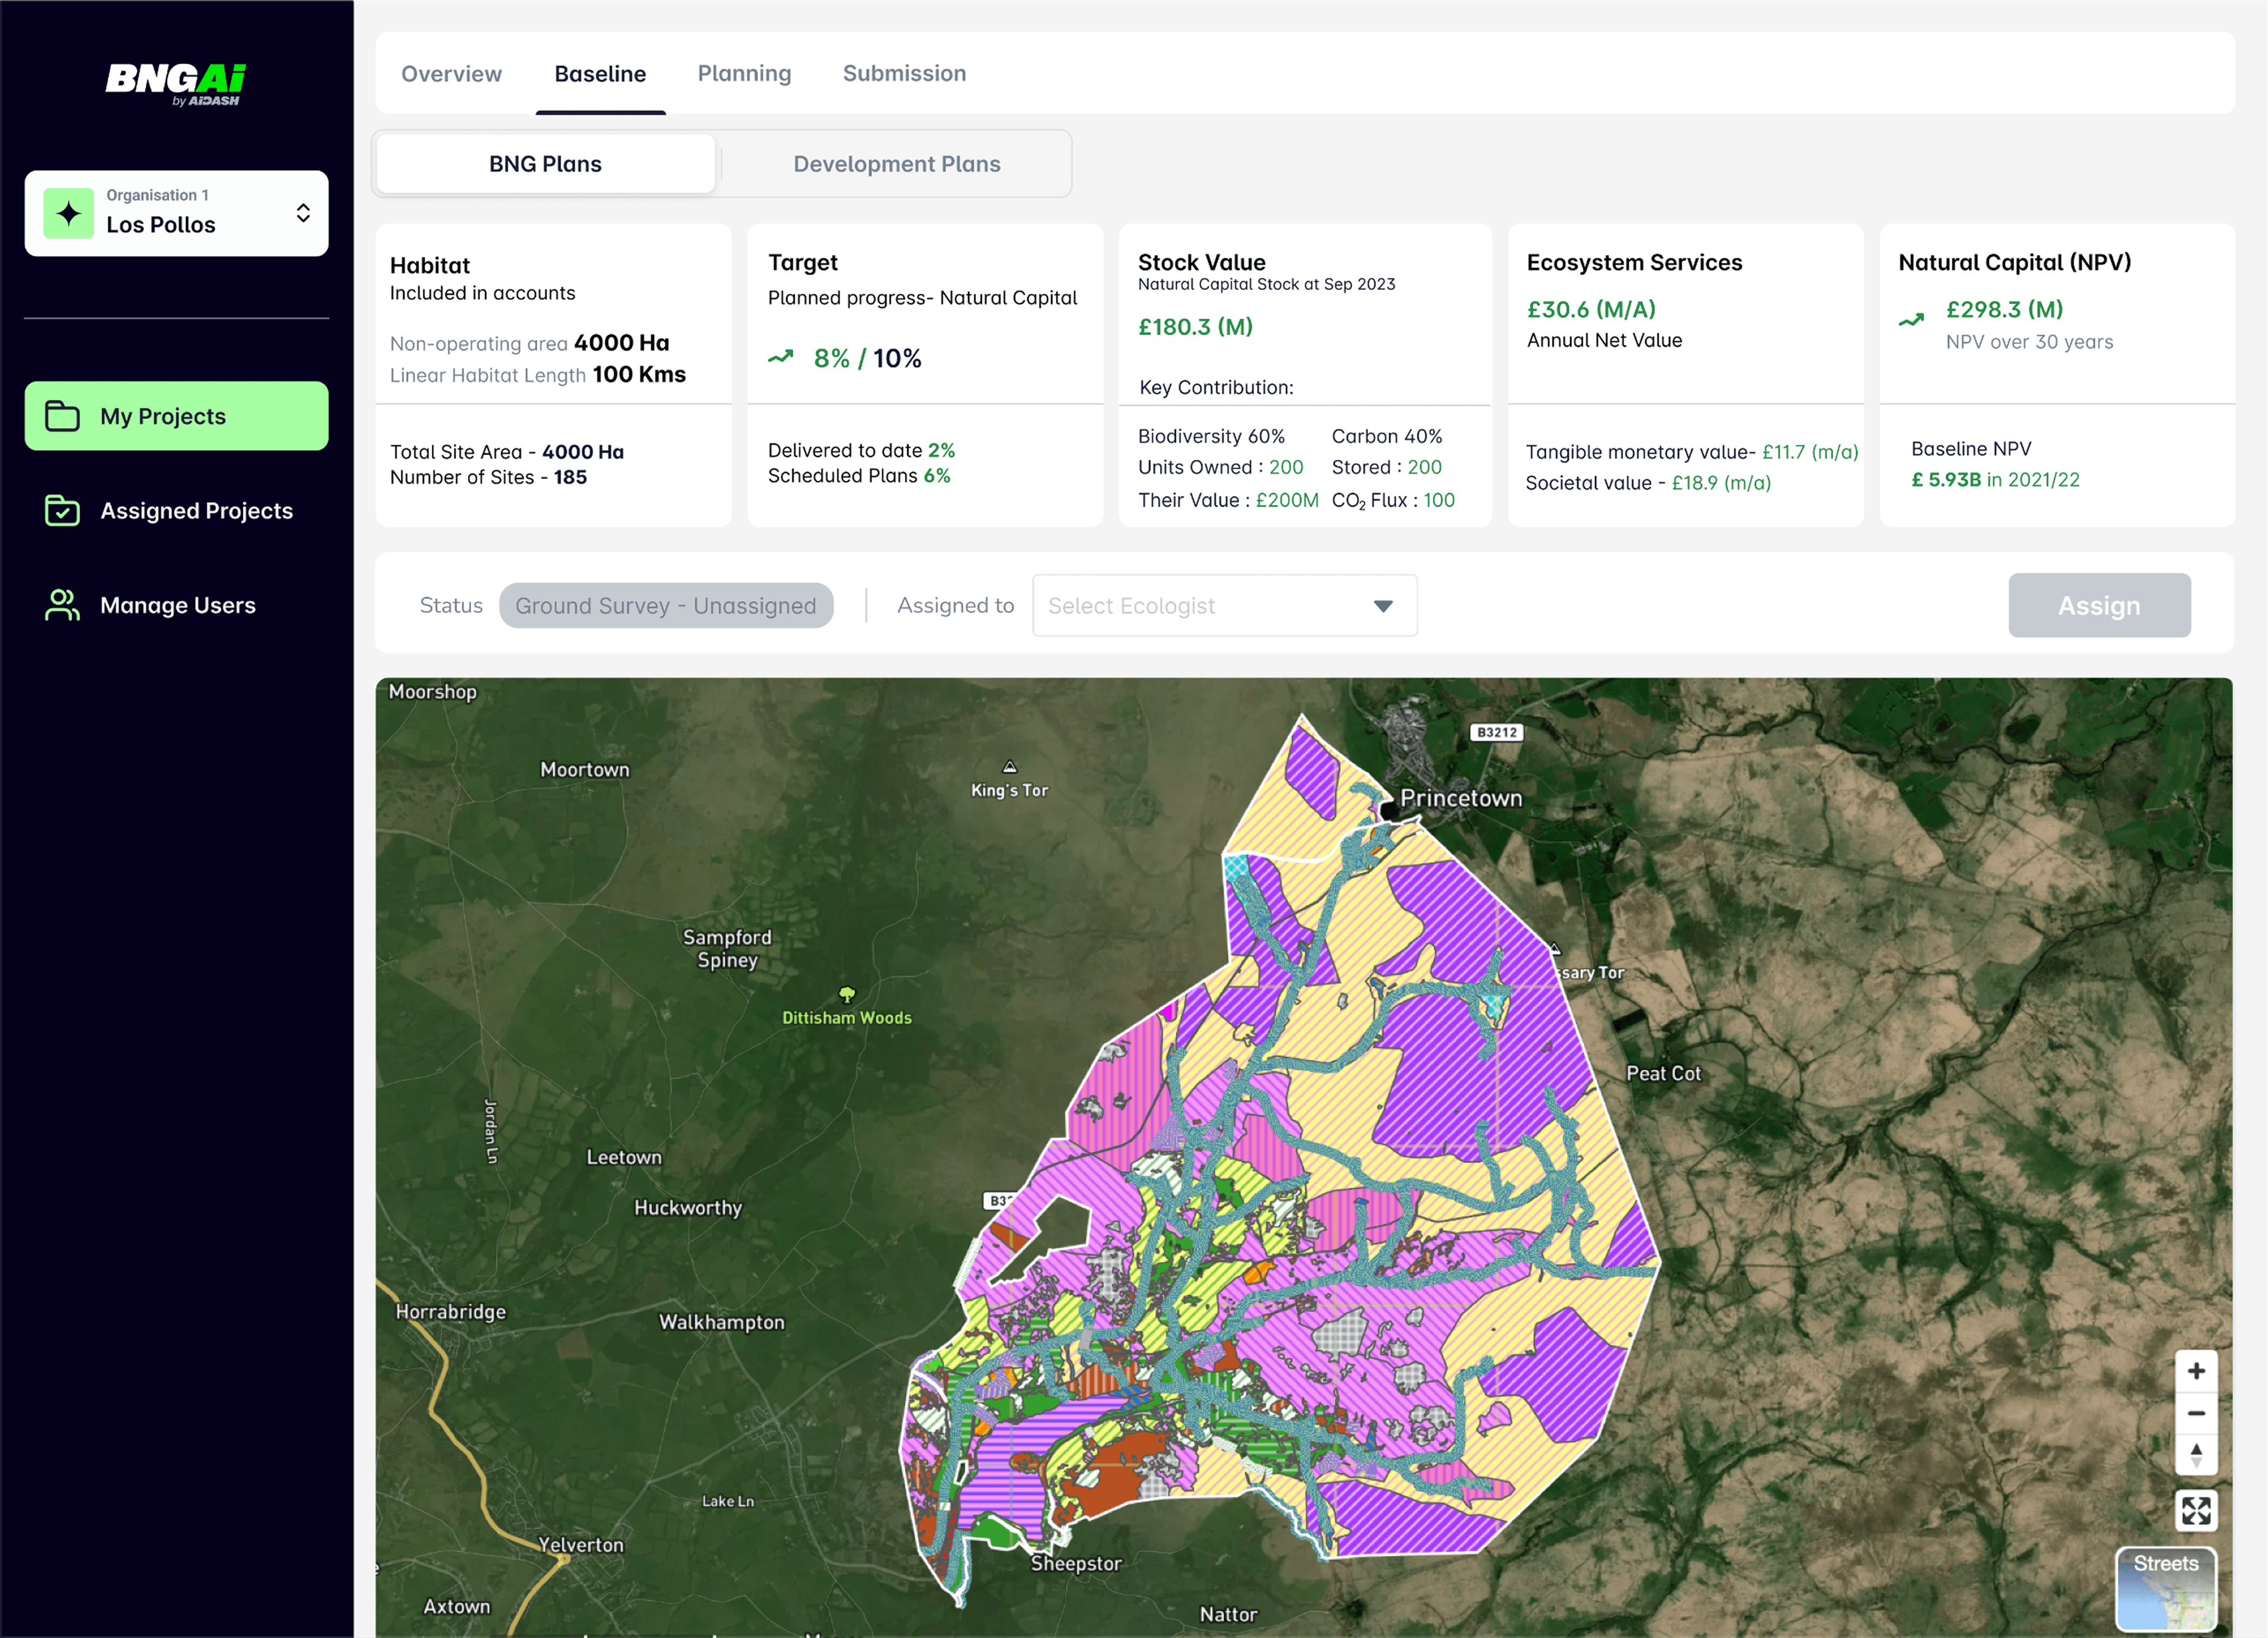Viewport: 2268px width, 1638px height.
Task: Switch to Development Plans view
Action: (x=896, y=164)
